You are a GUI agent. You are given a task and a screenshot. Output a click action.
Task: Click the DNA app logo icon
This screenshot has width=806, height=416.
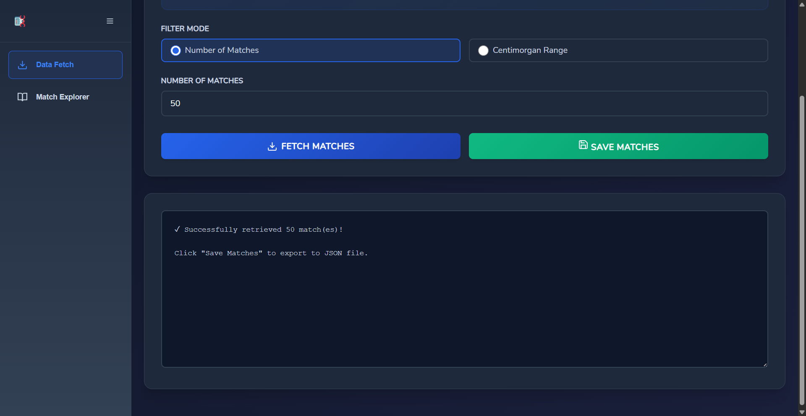[20, 21]
